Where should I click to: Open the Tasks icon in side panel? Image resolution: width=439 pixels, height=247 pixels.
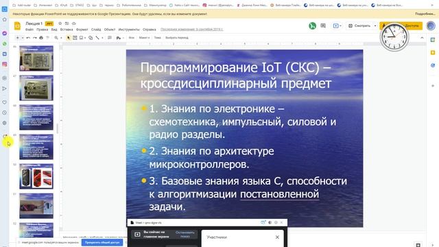pos(433,65)
